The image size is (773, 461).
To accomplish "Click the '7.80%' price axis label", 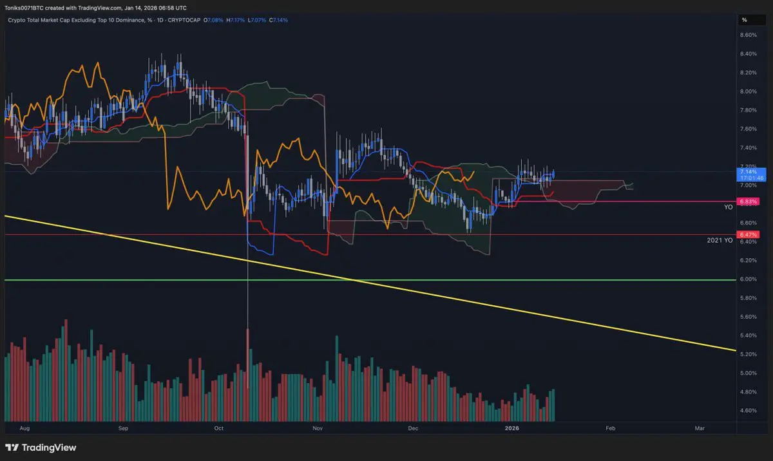I will [x=748, y=110].
